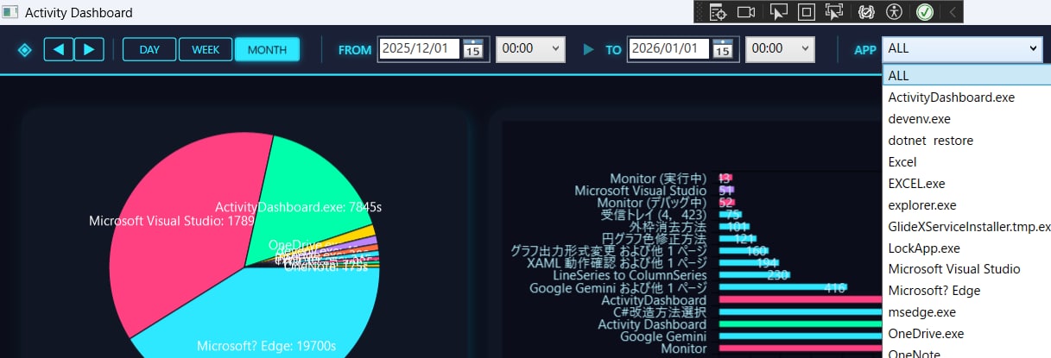Toggle Display Layout Adorners in the debug toolbar
The width and height of the screenshot is (1051, 358).
[806, 12]
